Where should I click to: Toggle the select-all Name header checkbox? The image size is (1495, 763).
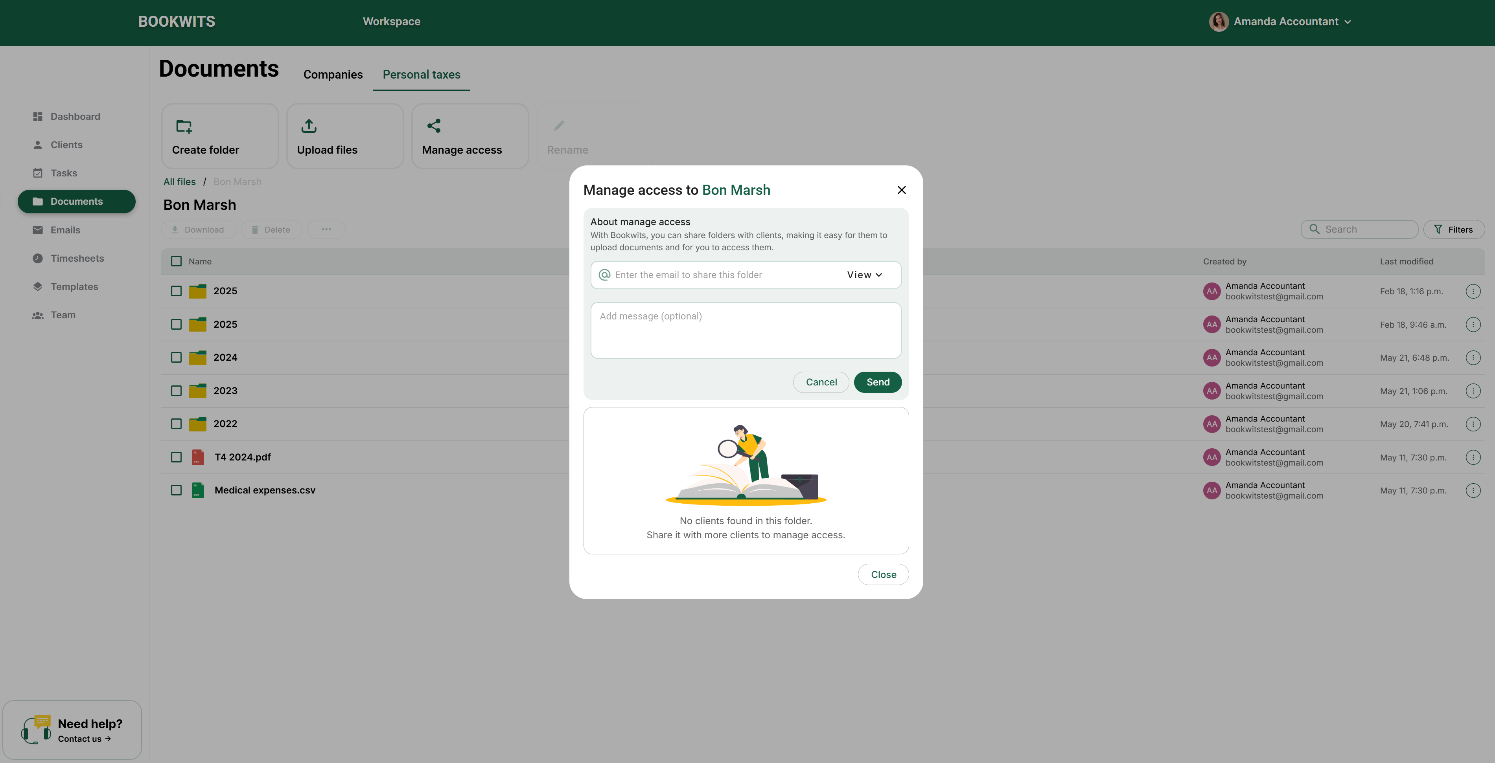coord(177,262)
